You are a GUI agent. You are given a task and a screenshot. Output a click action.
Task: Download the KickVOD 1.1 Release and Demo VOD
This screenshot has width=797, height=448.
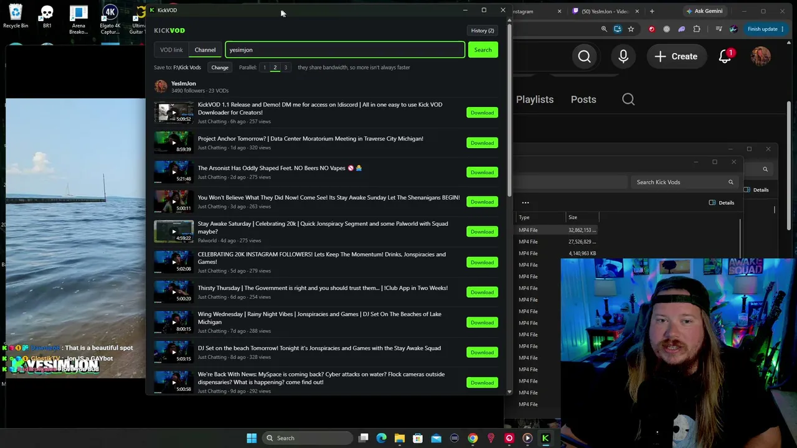tap(482, 113)
